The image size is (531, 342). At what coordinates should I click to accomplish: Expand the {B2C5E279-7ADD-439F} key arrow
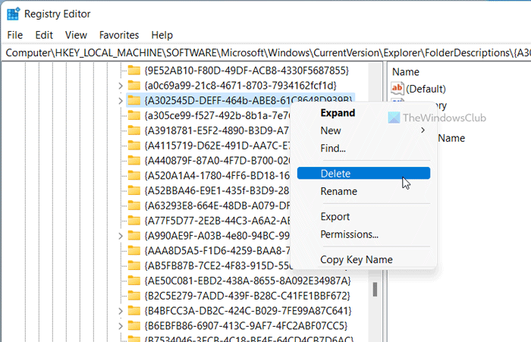tap(121, 296)
